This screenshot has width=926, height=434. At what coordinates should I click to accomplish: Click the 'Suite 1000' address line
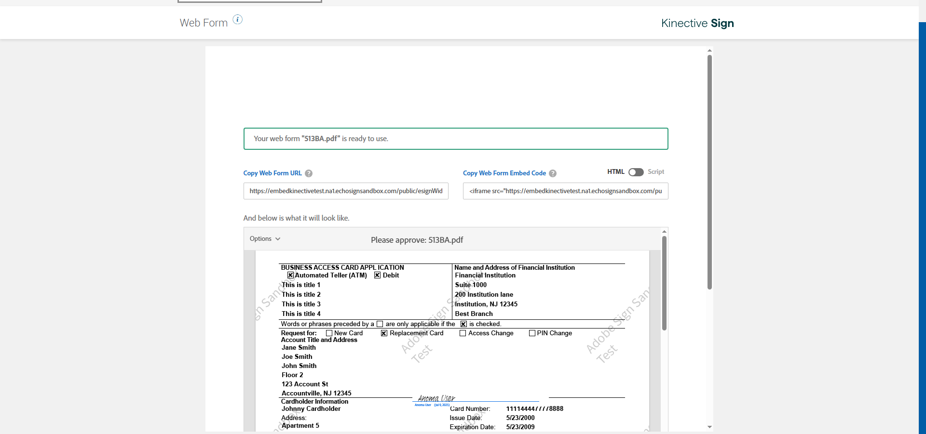pos(471,285)
